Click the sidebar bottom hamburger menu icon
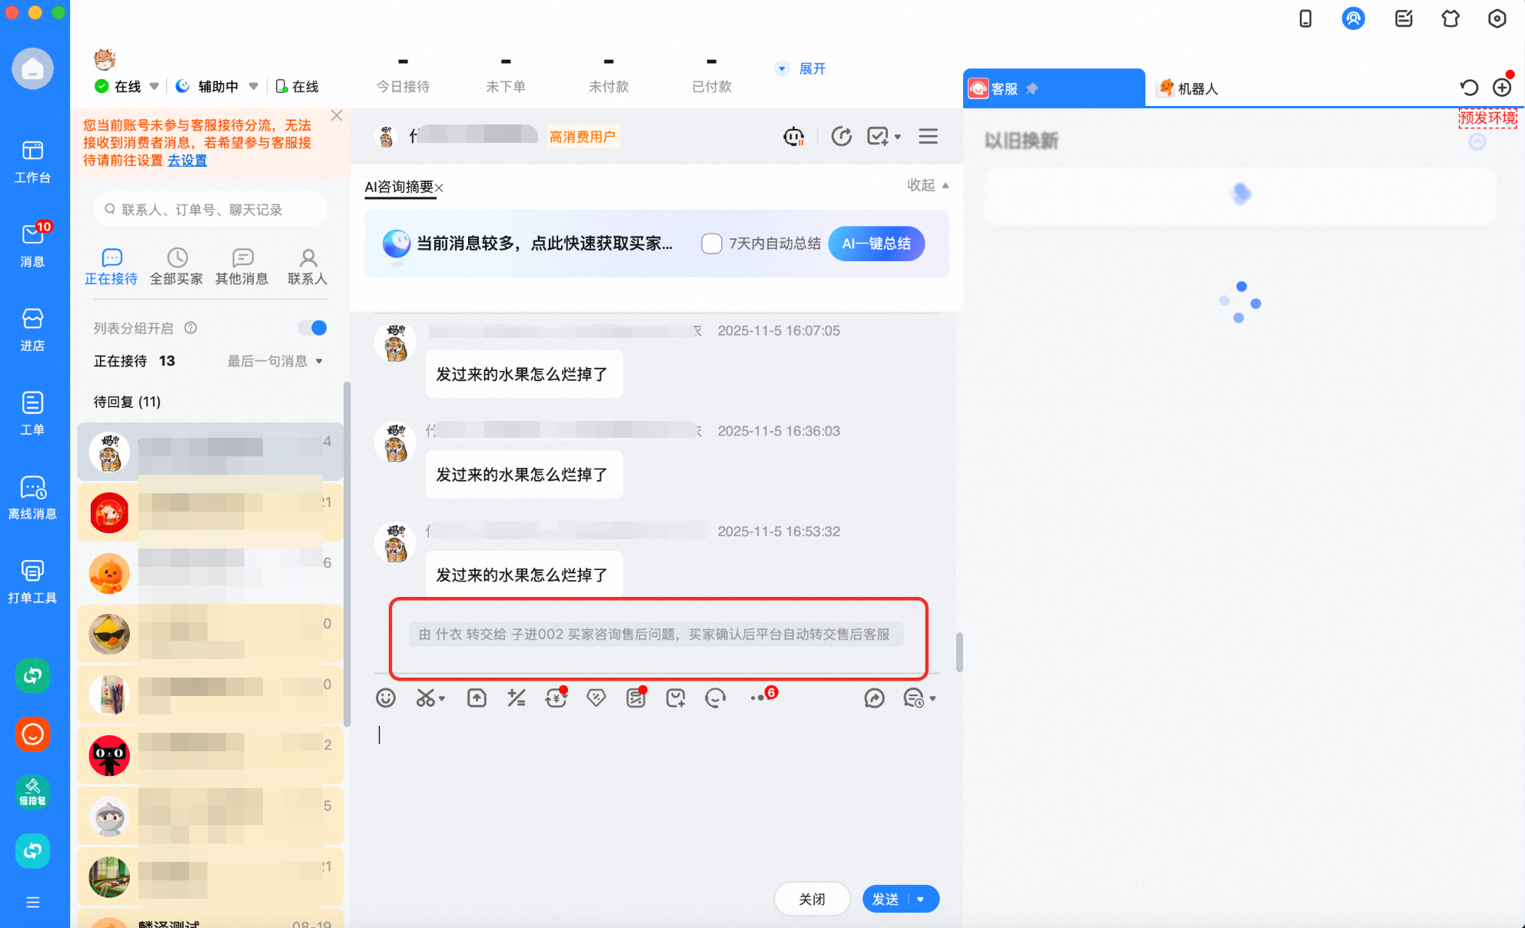The width and height of the screenshot is (1525, 928). [32, 902]
